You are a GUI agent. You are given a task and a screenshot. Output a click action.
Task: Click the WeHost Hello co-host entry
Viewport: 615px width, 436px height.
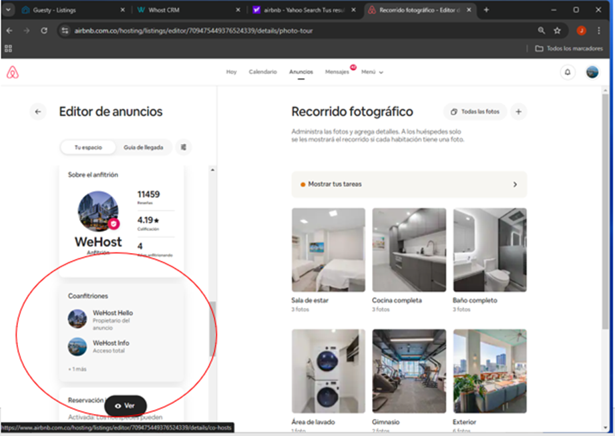click(101, 320)
